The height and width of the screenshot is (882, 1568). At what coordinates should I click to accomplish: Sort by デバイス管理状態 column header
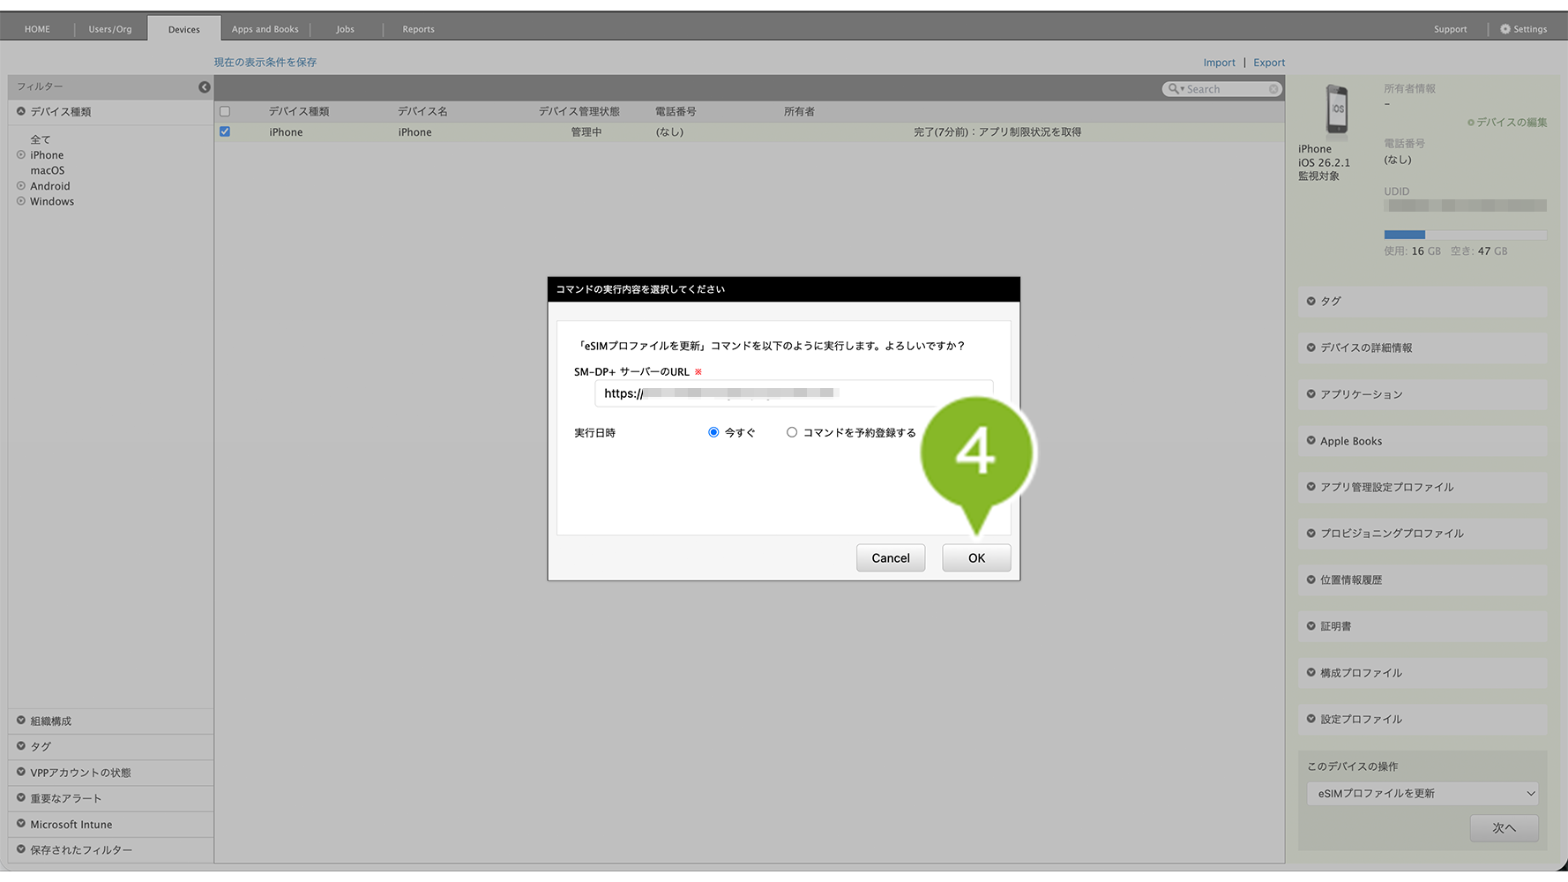(579, 112)
